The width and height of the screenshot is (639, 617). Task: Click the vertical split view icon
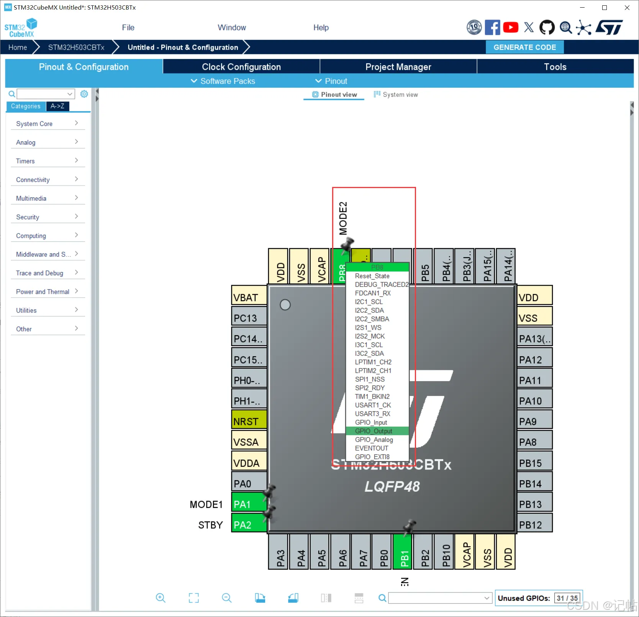[326, 598]
